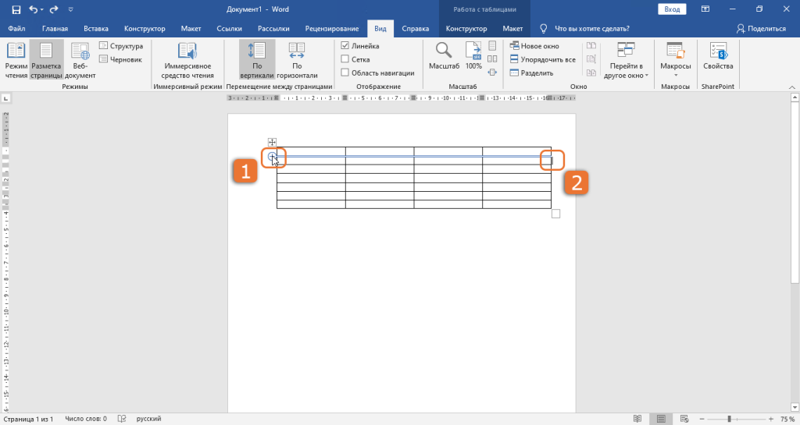Switch to Веб-документ view
This screenshot has width=800, height=425.
(80, 61)
